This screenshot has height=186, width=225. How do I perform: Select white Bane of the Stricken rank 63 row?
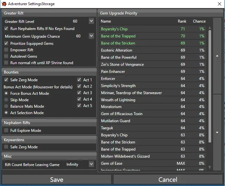tap(153, 142)
